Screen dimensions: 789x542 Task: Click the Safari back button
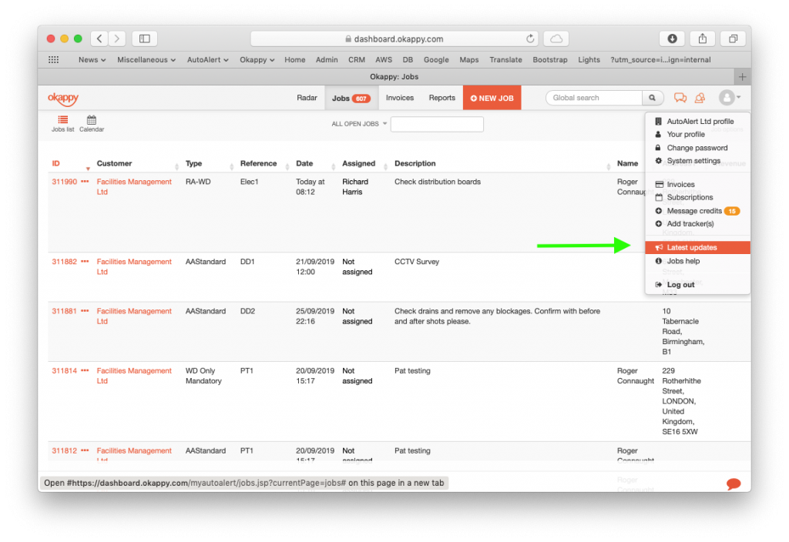[99, 38]
